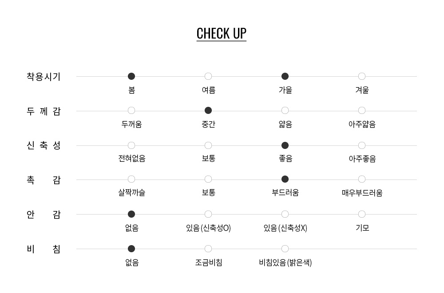Choose the 중간 thickness dot
This screenshot has width=444, height=293.
(x=208, y=110)
